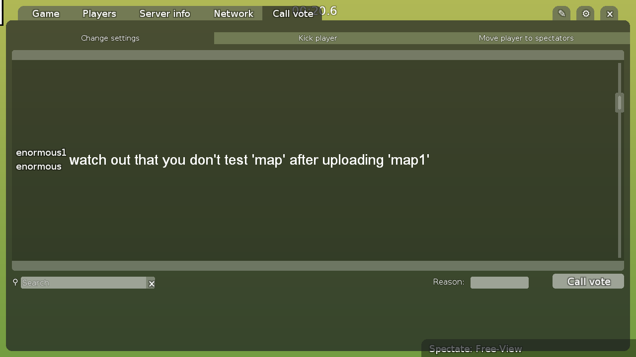Screen dimensions: 636x357
Task: Open the map editor via pencil icon
Action: 561,13
